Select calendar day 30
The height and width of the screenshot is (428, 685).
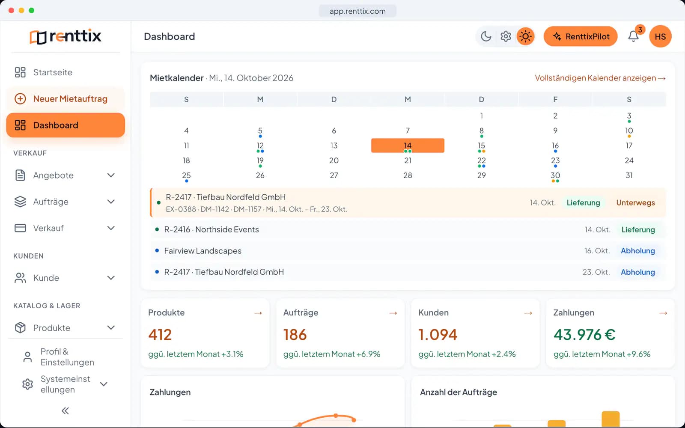555,175
